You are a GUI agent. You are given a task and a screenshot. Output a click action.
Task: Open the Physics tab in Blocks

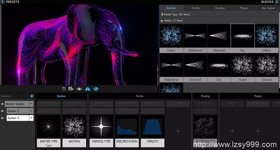click(244, 8)
